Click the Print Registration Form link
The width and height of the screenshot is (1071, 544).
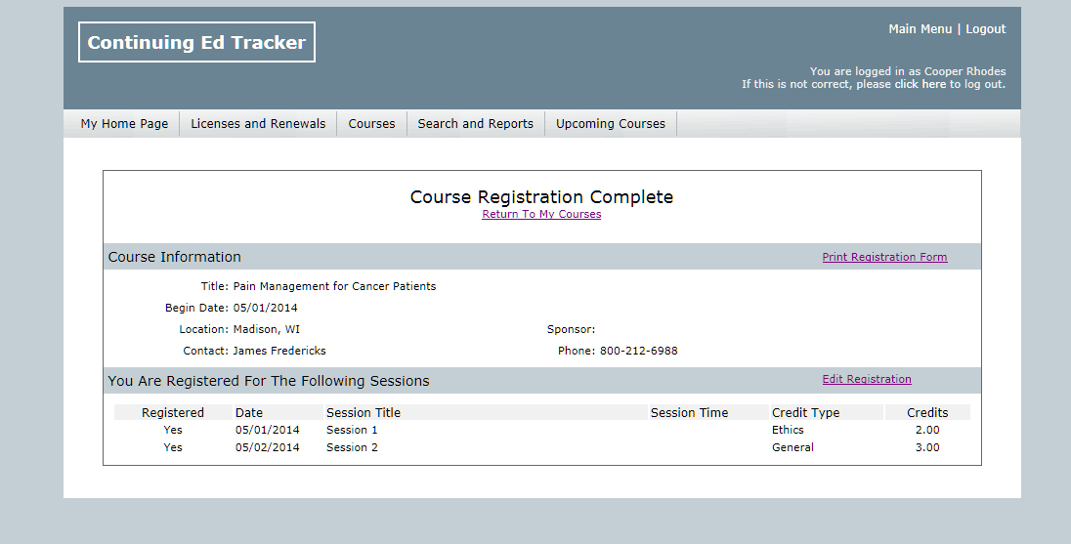click(x=884, y=258)
